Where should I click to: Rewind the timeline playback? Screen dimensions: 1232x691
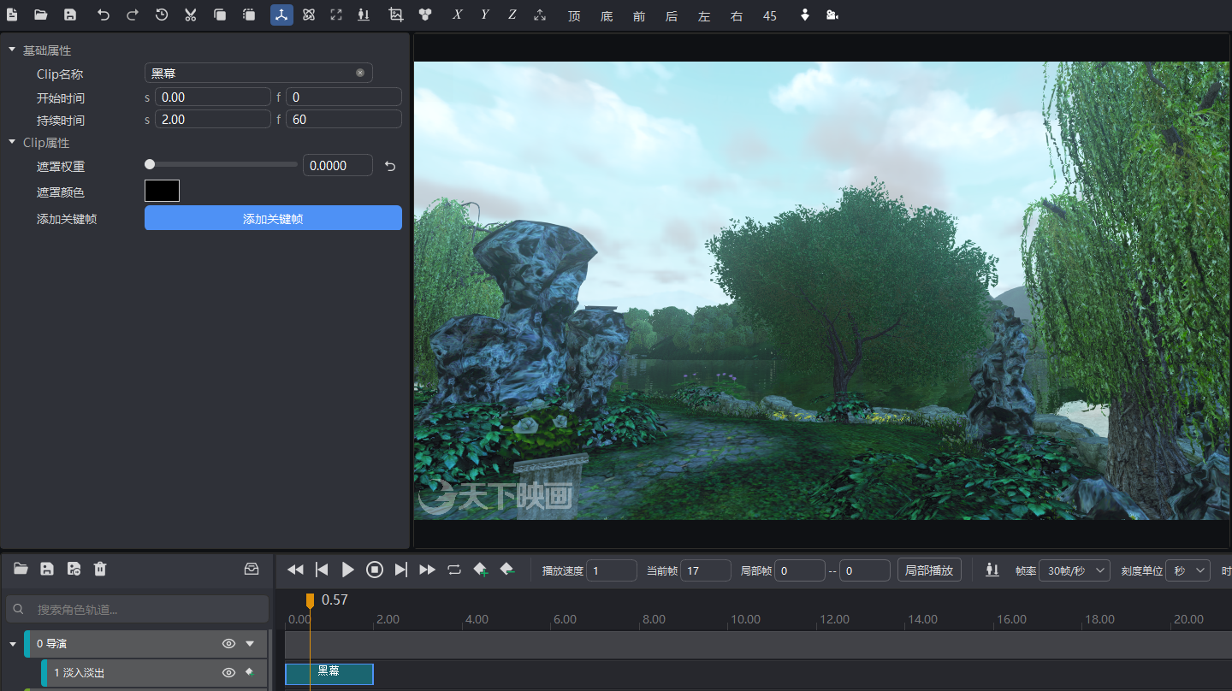295,570
